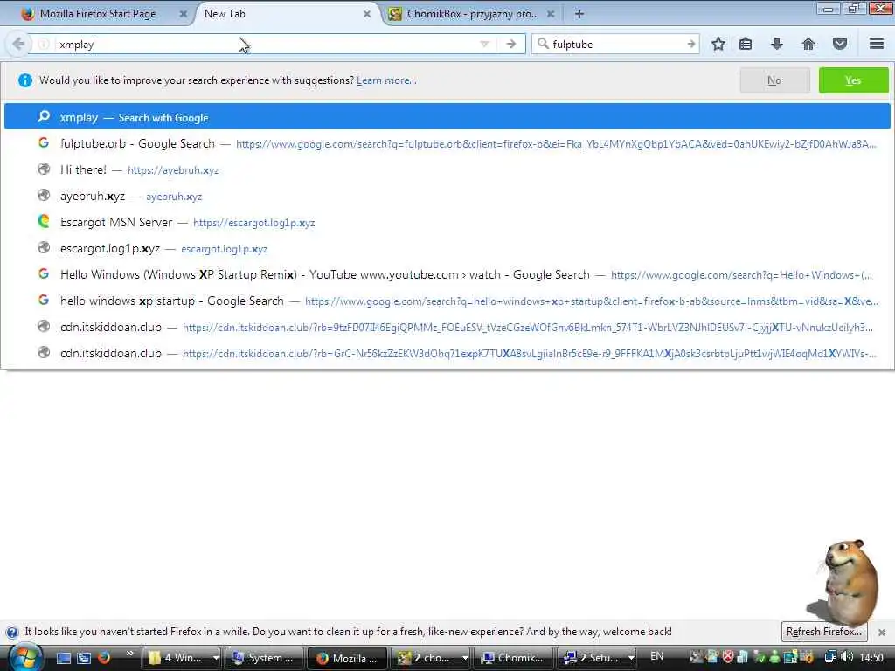Open a new tab with the plus button
The width and height of the screenshot is (895, 671).
(579, 14)
